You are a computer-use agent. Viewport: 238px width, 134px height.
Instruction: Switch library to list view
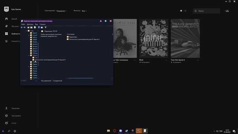pos(185,11)
